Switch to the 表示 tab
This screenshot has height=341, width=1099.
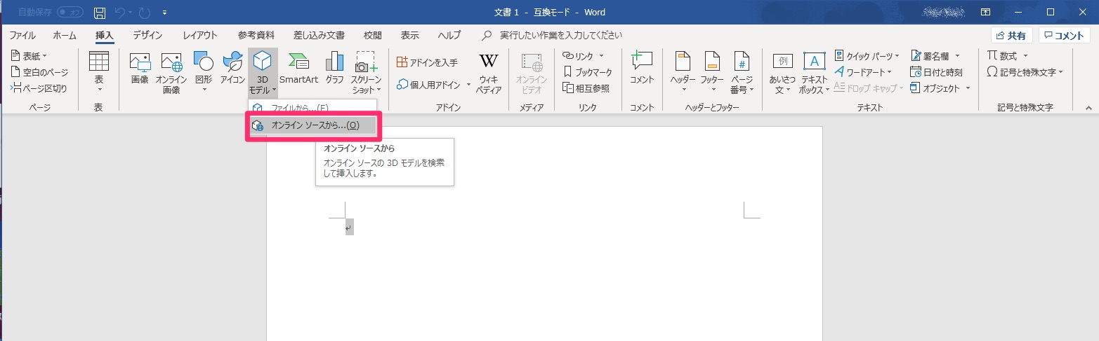click(410, 35)
